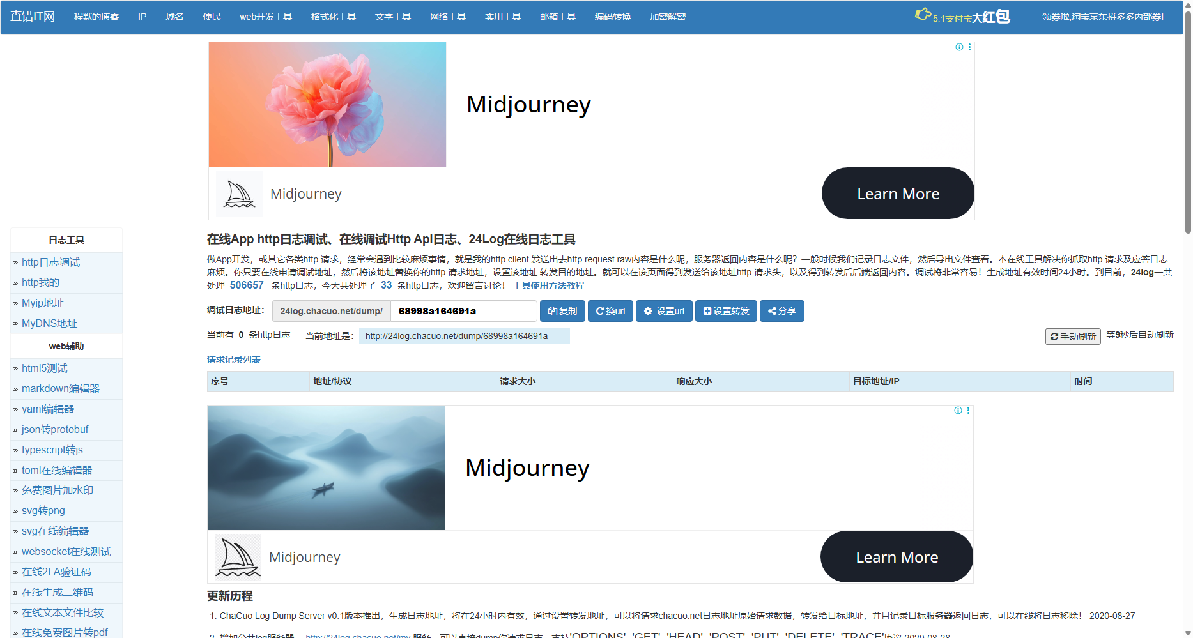Click the Midjourney sailboat logo in lower ad
Screen dimensions: 1193x638
point(238,557)
